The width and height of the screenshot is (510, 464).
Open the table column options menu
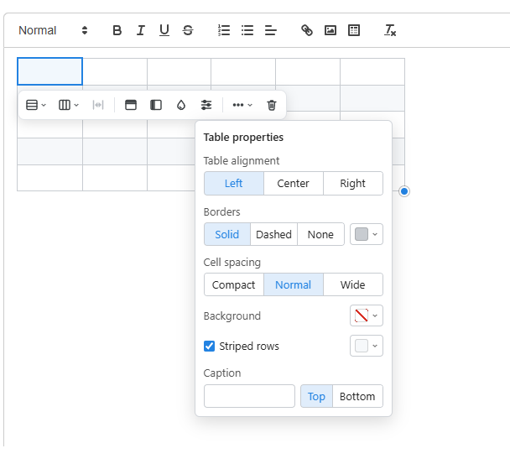tap(68, 105)
